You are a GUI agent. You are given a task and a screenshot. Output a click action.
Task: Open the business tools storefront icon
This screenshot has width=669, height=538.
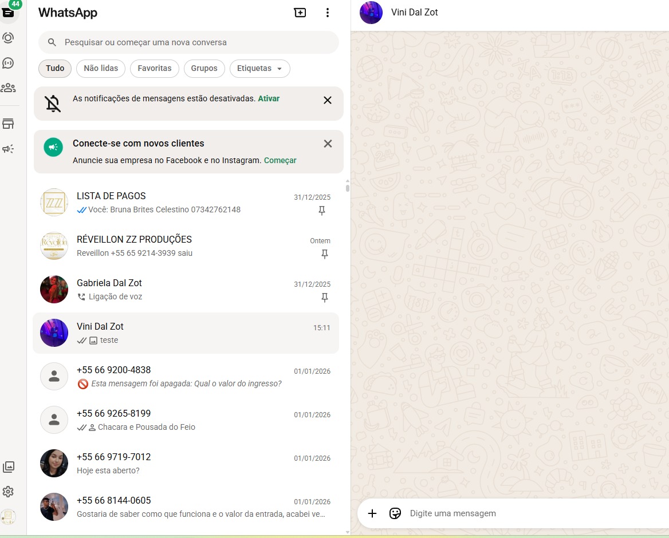pyautogui.click(x=8, y=124)
